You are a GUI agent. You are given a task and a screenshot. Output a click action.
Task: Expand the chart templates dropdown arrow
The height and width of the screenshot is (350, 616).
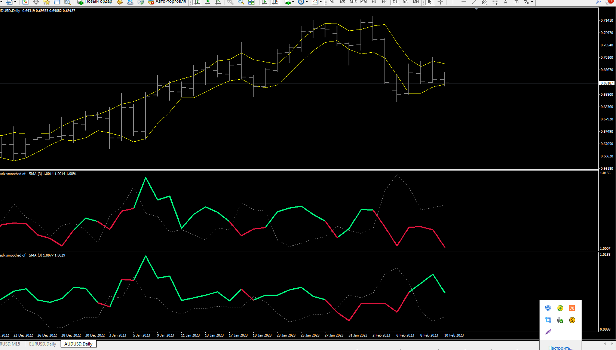pos(321,2)
